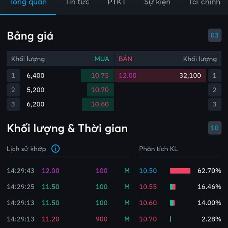The width and height of the screenshot is (228, 228).
Task: Open the Phân tích KL section header
Action: (x=158, y=149)
